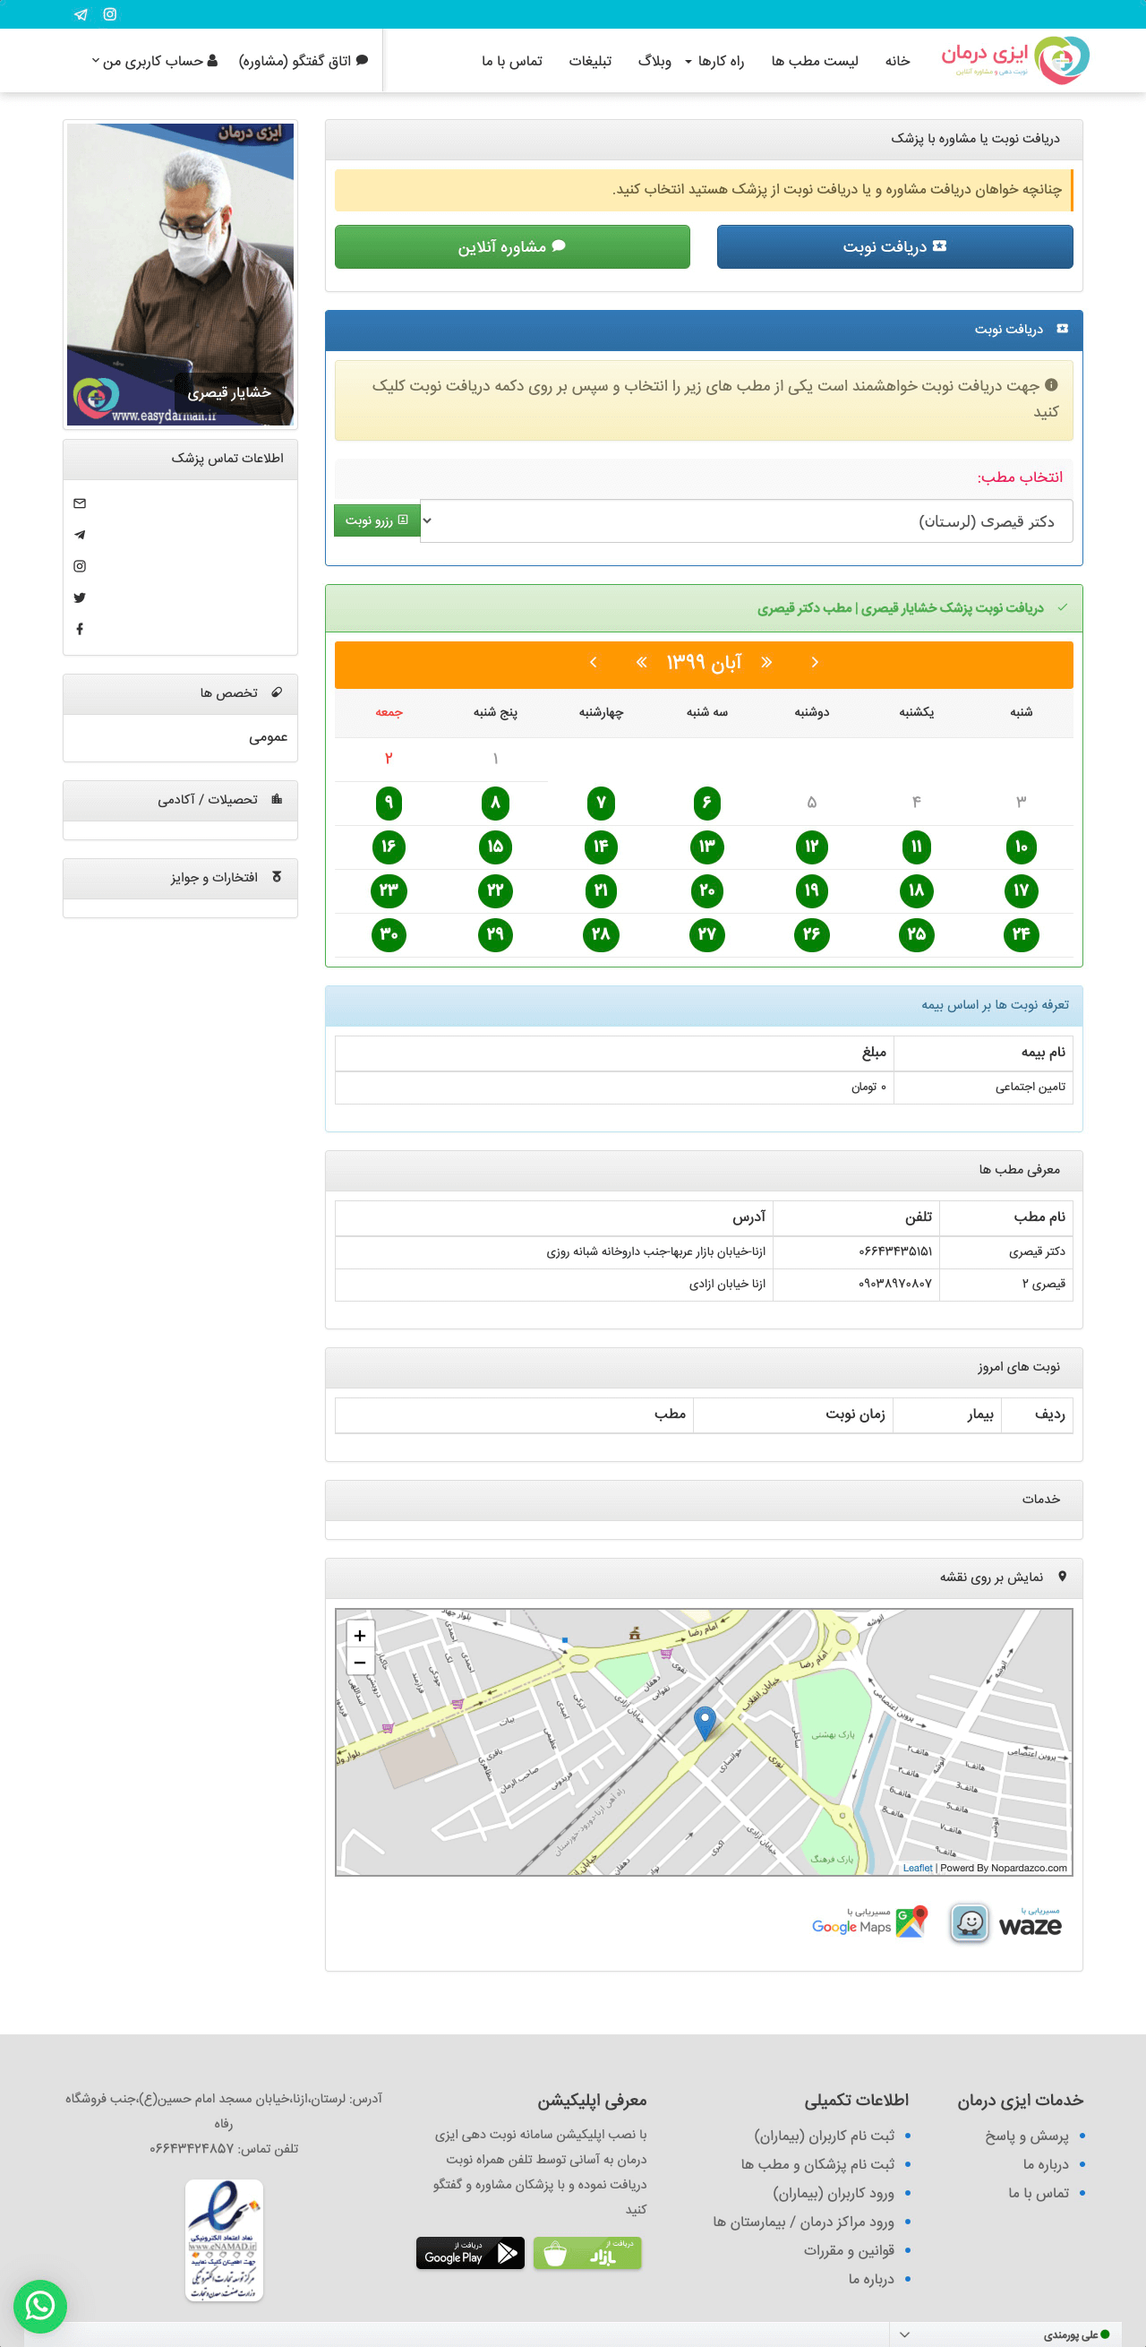
Task: Click the Telegram icon in top bar
Action: pos(81,14)
